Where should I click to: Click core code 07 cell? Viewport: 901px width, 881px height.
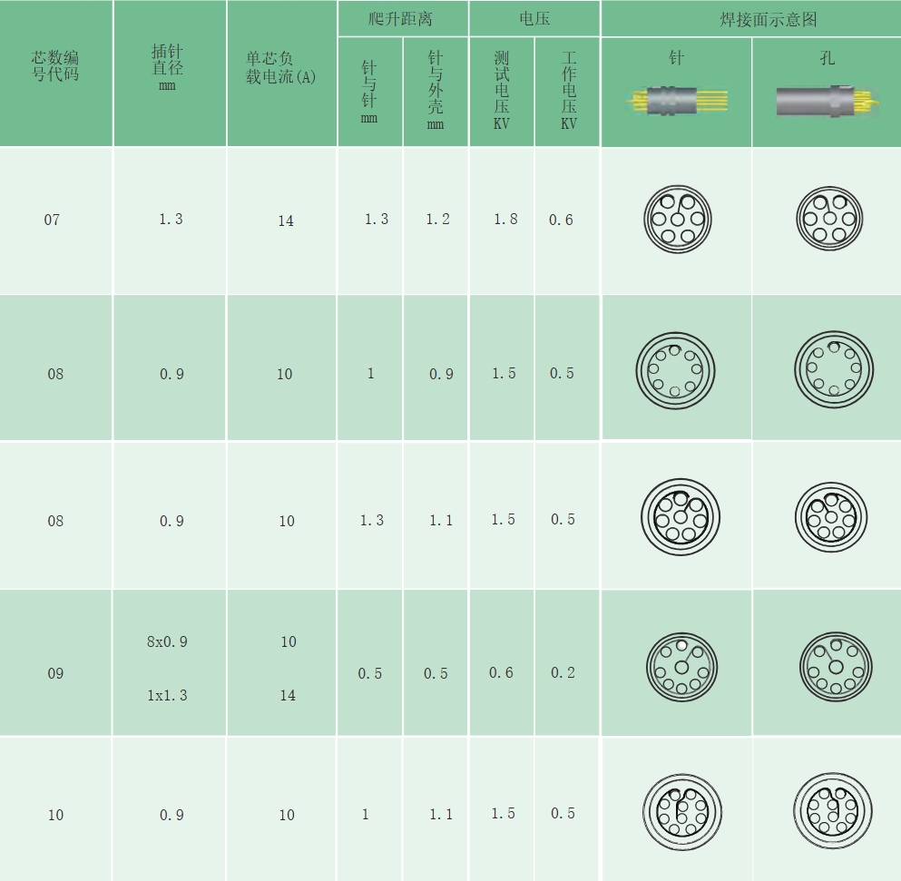coord(52,220)
